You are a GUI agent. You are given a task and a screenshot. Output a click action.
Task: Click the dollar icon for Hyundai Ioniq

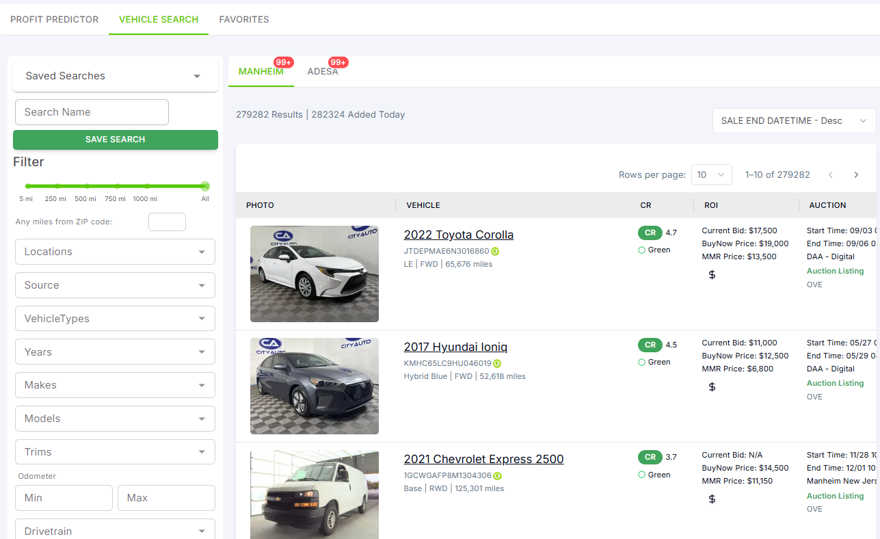[712, 387]
